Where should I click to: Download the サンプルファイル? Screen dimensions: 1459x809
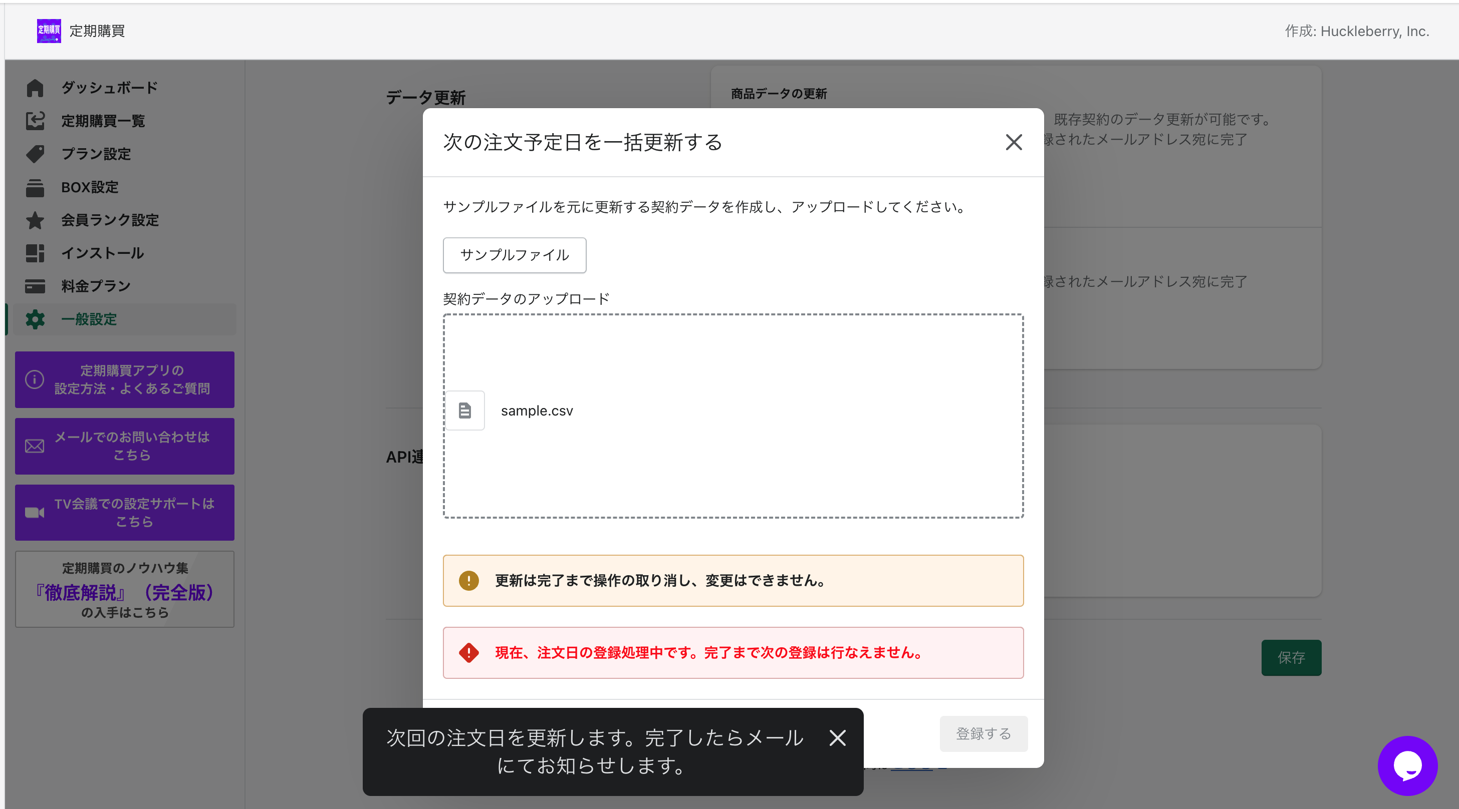(x=514, y=255)
